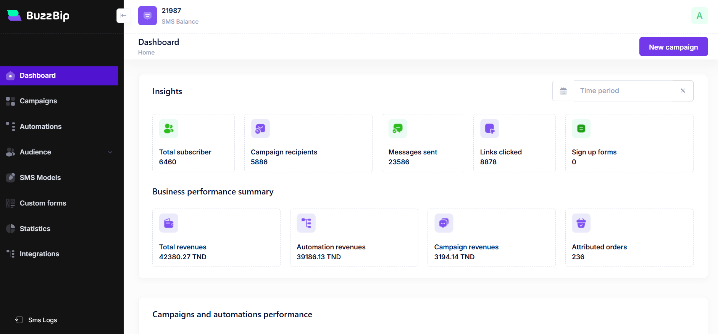The image size is (718, 334).
Task: Click the Messages sent icon
Action: coord(398,128)
